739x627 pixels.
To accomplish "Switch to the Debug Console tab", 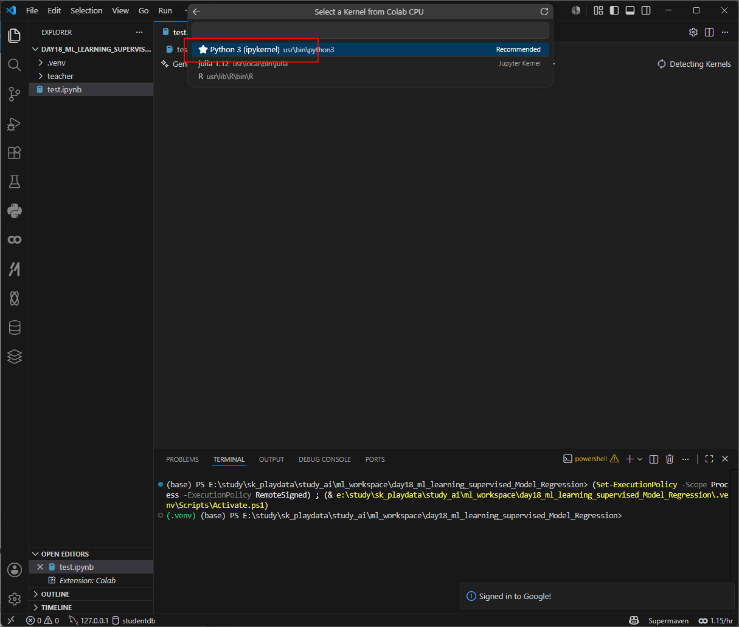I will [325, 459].
